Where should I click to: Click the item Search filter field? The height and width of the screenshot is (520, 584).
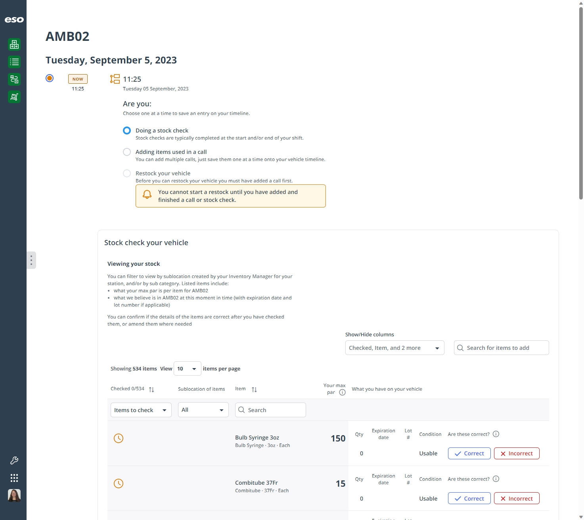[x=270, y=410]
